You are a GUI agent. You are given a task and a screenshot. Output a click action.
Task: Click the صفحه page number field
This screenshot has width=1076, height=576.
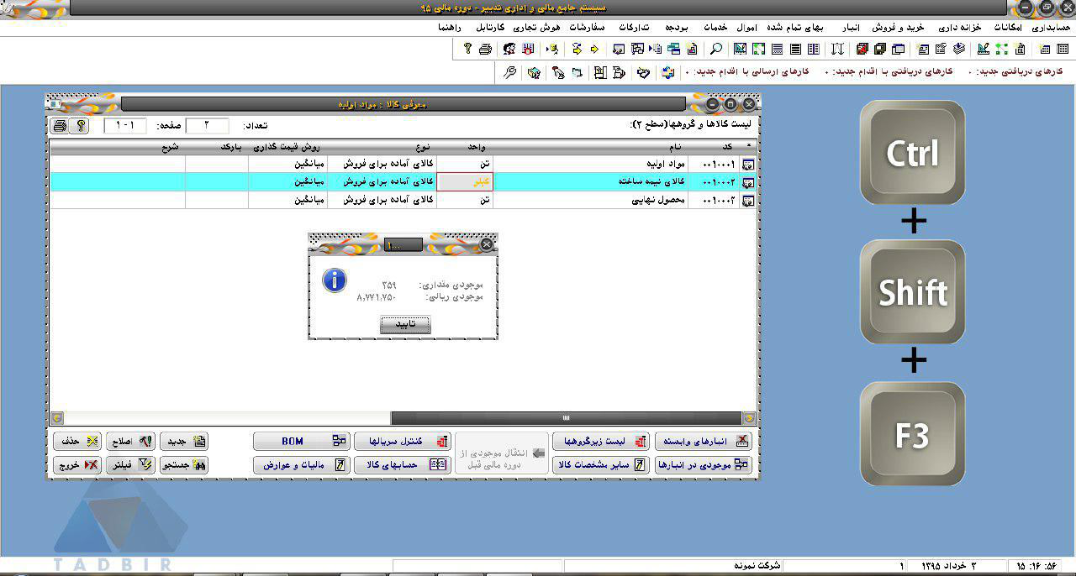(x=124, y=126)
